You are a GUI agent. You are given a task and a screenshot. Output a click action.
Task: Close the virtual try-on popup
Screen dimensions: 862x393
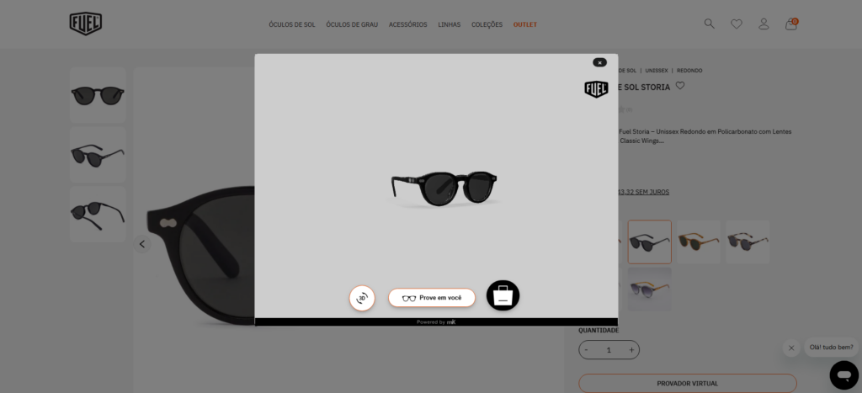[x=599, y=62]
